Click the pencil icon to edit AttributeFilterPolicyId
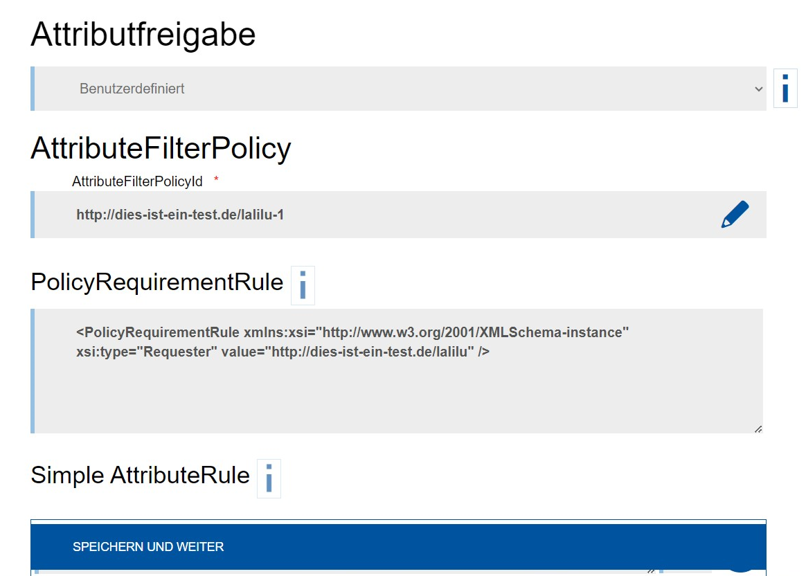This screenshot has height=576, width=806. pyautogui.click(x=735, y=214)
